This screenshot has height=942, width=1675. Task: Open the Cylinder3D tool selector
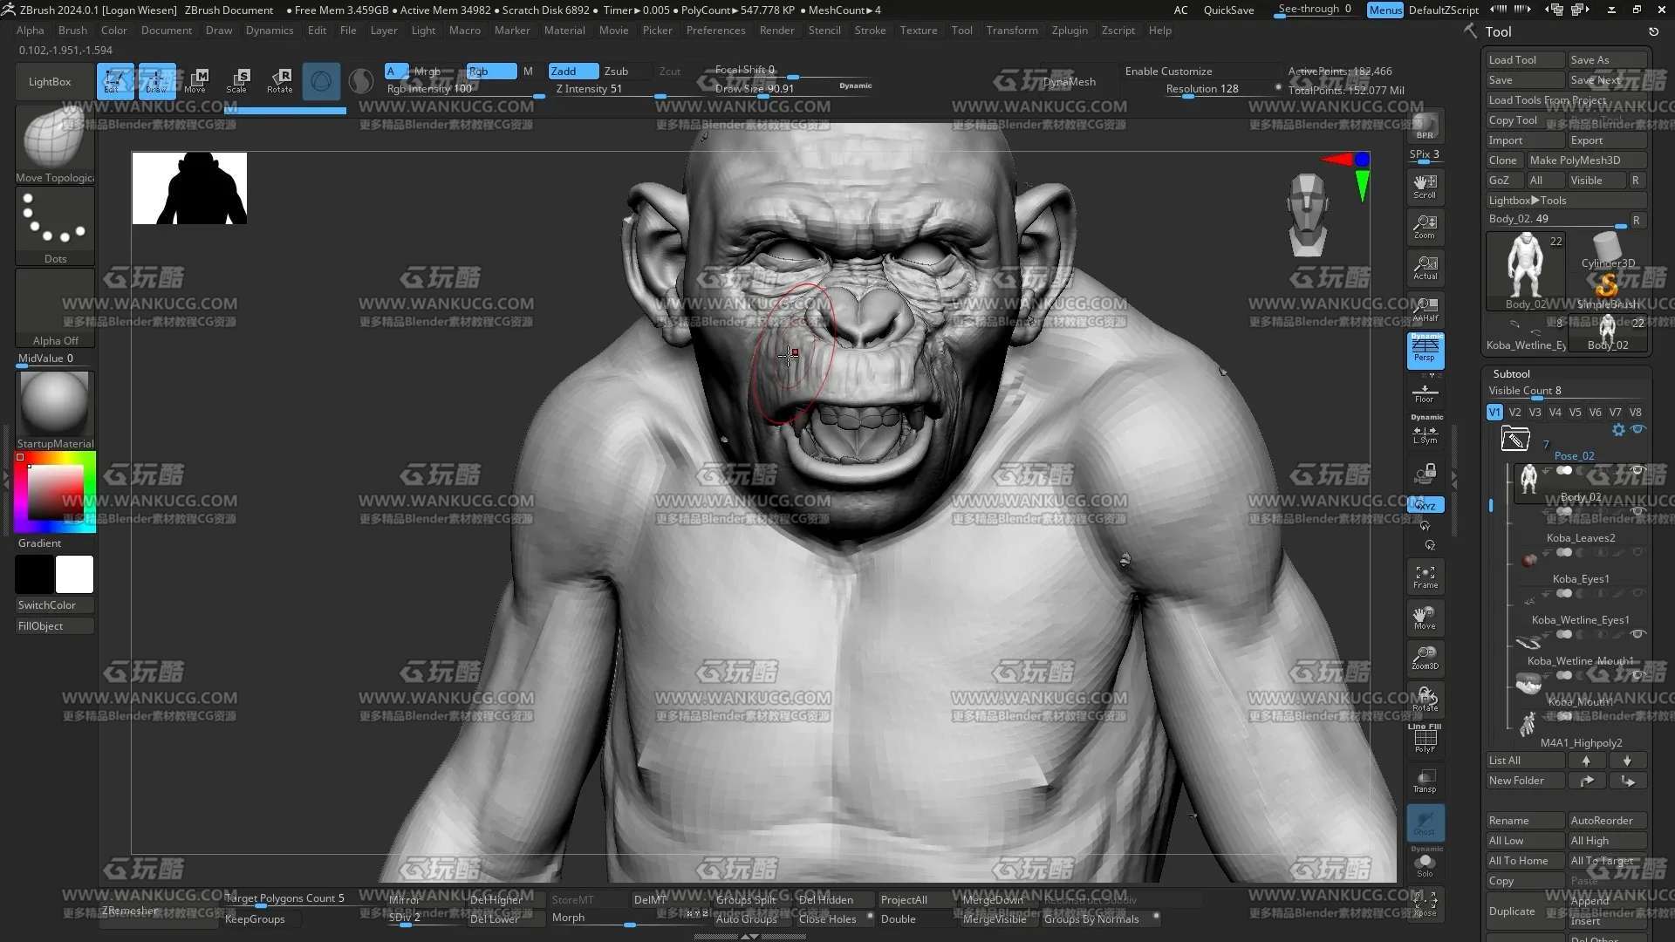(1608, 250)
